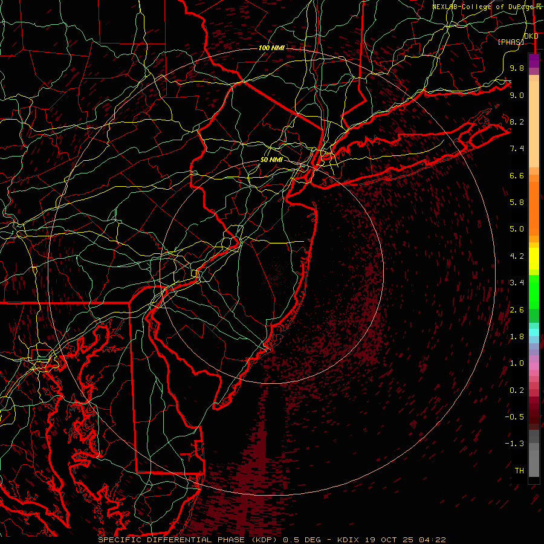Viewport: 544px width, 544px height.
Task: Click the 7.4 value on the color scale
Action: click(517, 149)
